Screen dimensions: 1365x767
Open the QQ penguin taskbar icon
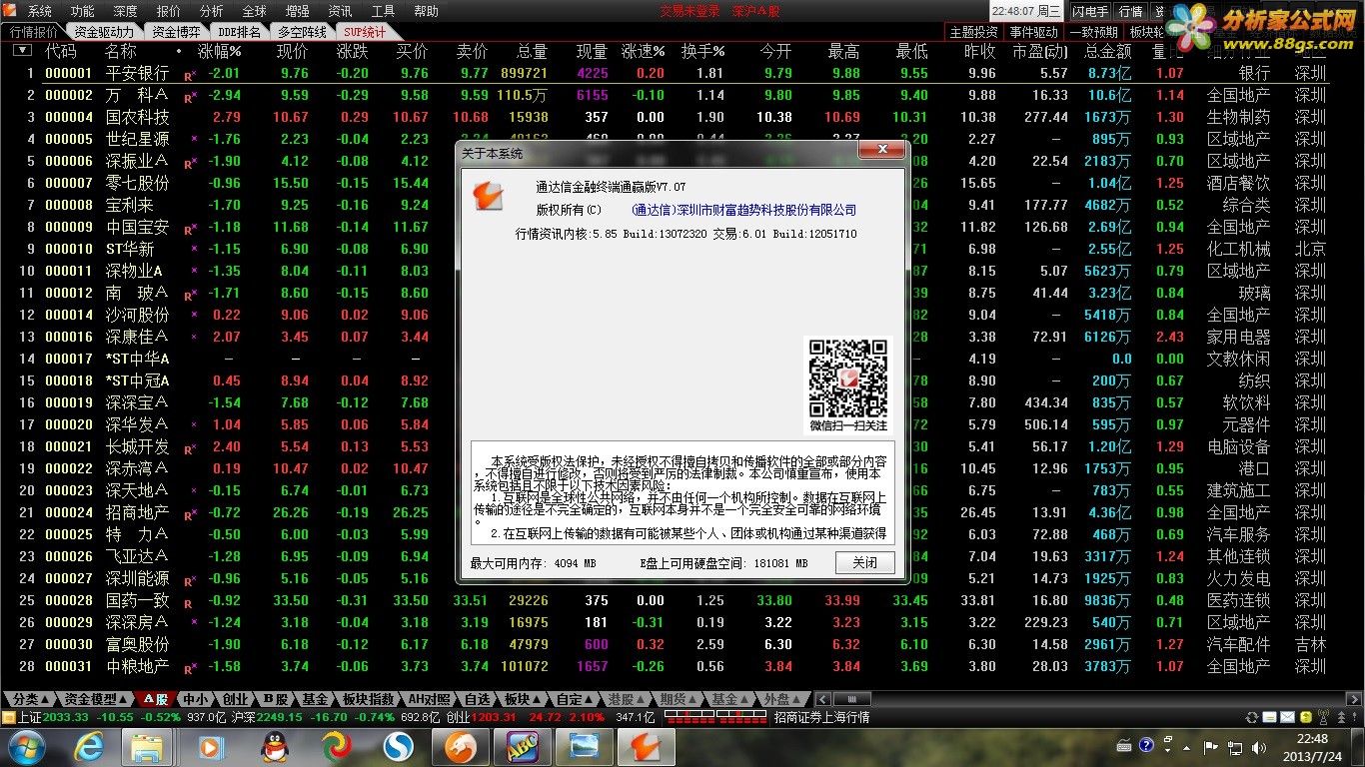274,747
